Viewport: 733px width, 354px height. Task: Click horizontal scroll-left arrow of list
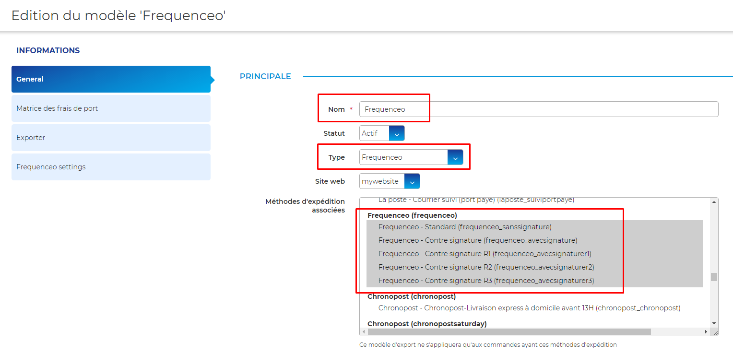point(364,332)
